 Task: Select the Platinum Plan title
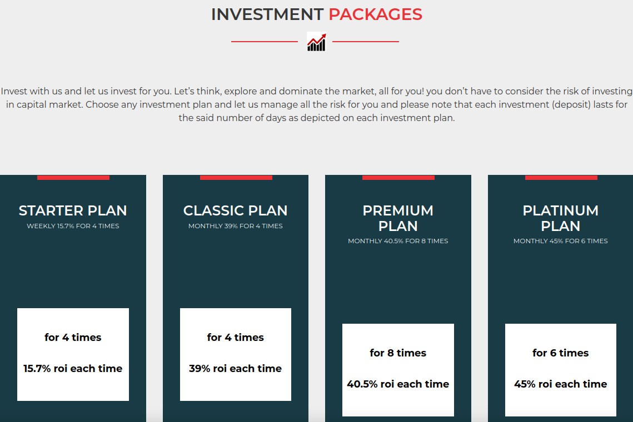pos(560,218)
